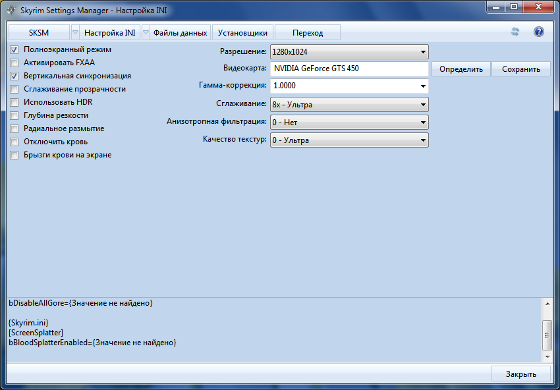Open the Установщики toolbar item
560x390 pixels.
242,32
